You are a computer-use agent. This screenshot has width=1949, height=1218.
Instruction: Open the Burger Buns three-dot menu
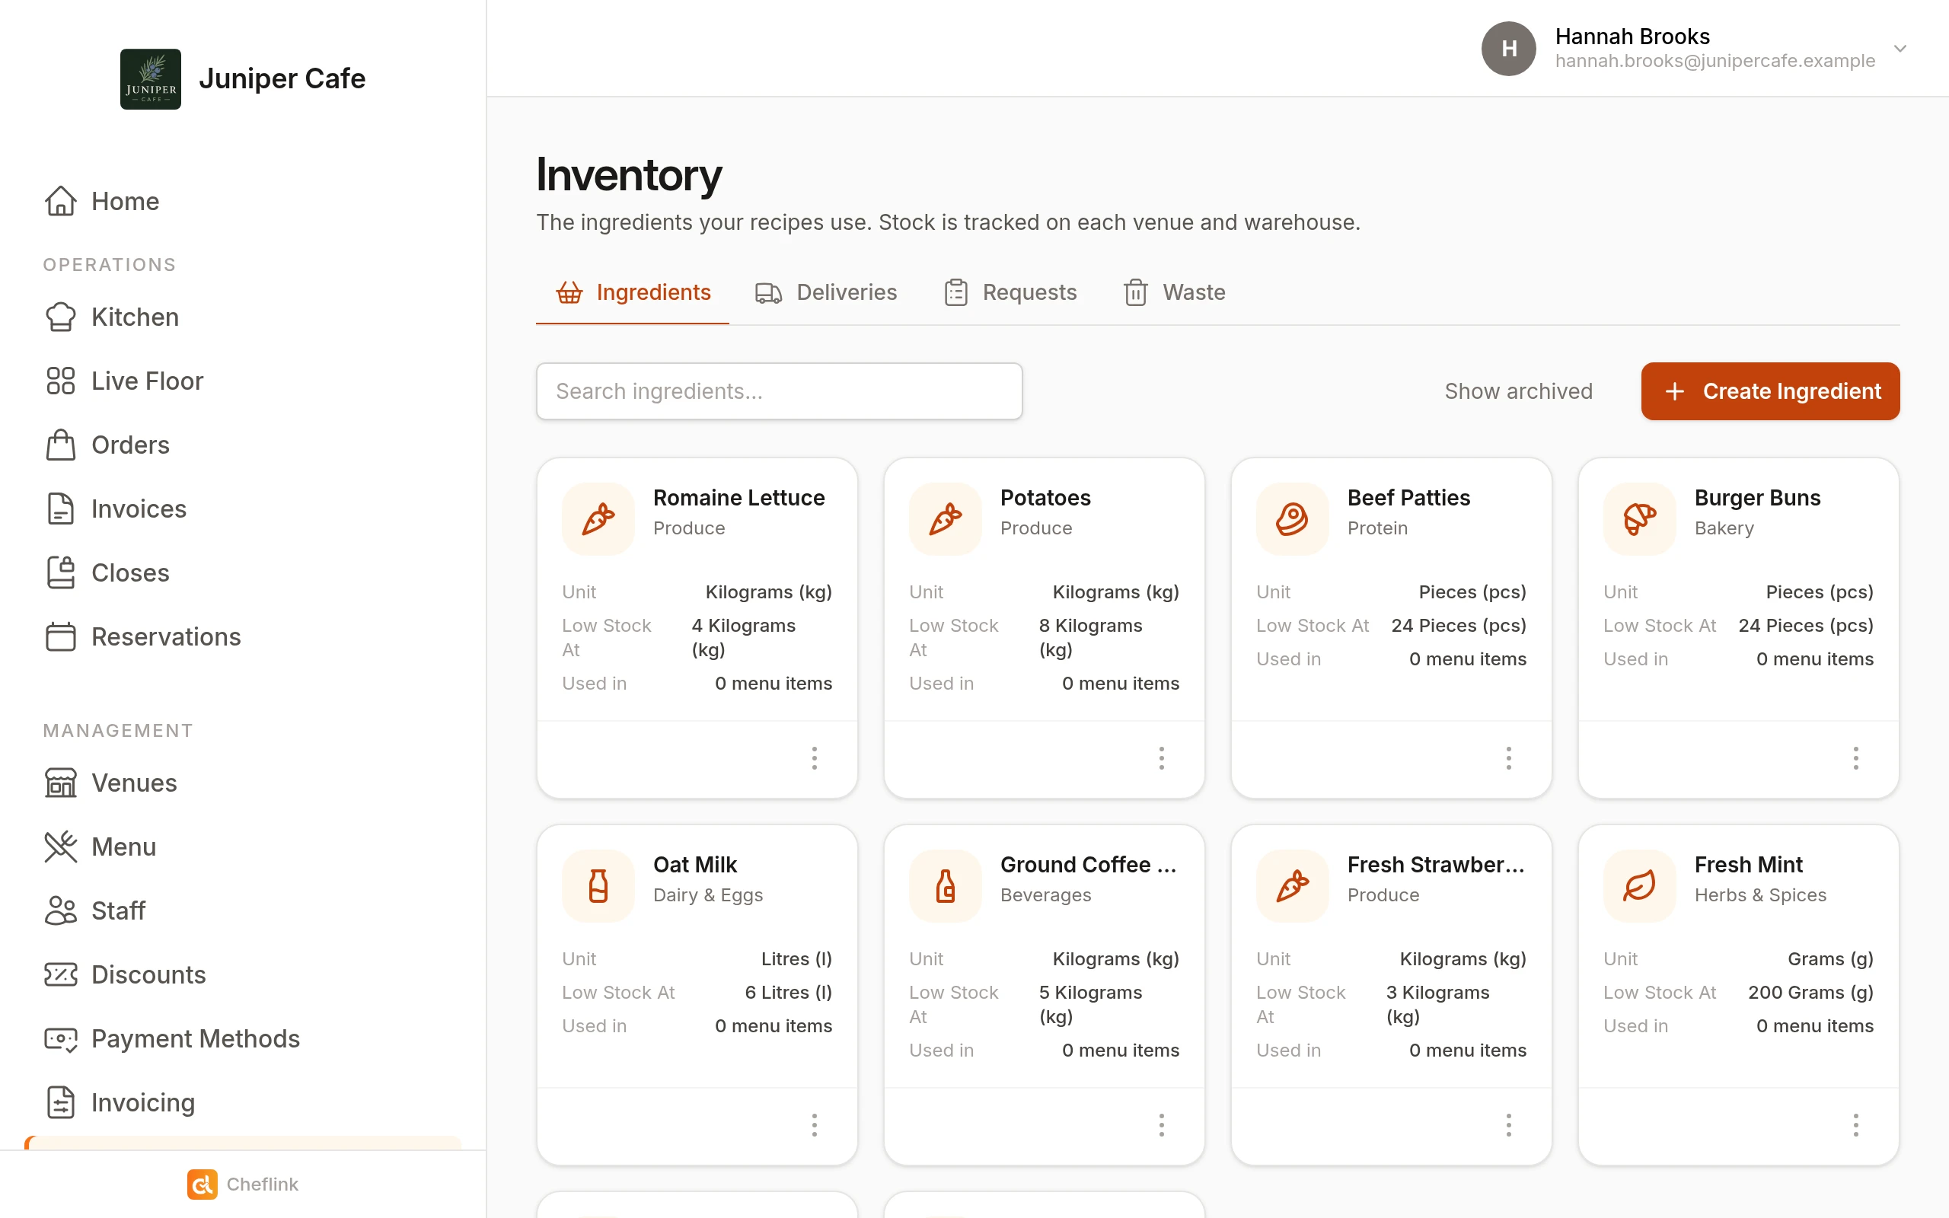coord(1855,758)
